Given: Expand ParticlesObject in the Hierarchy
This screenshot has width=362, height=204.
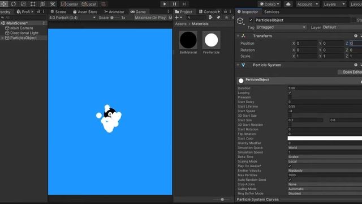Looking at the screenshot, I should [2, 38].
